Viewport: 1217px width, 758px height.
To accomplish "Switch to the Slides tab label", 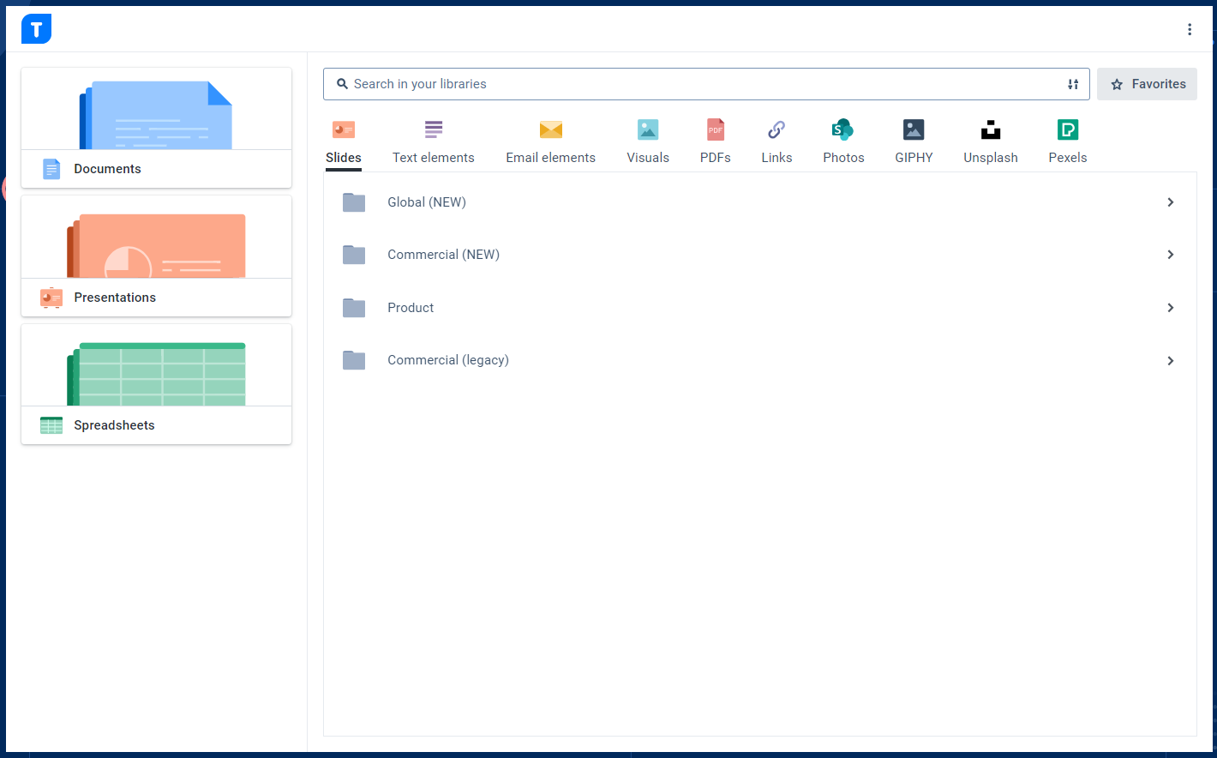I will [344, 158].
